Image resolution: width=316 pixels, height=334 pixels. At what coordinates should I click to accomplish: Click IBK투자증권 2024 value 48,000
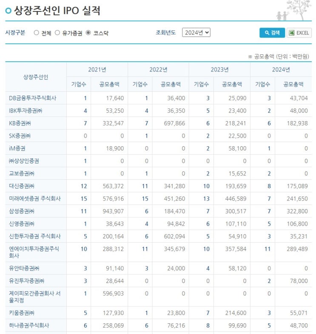tap(299, 110)
